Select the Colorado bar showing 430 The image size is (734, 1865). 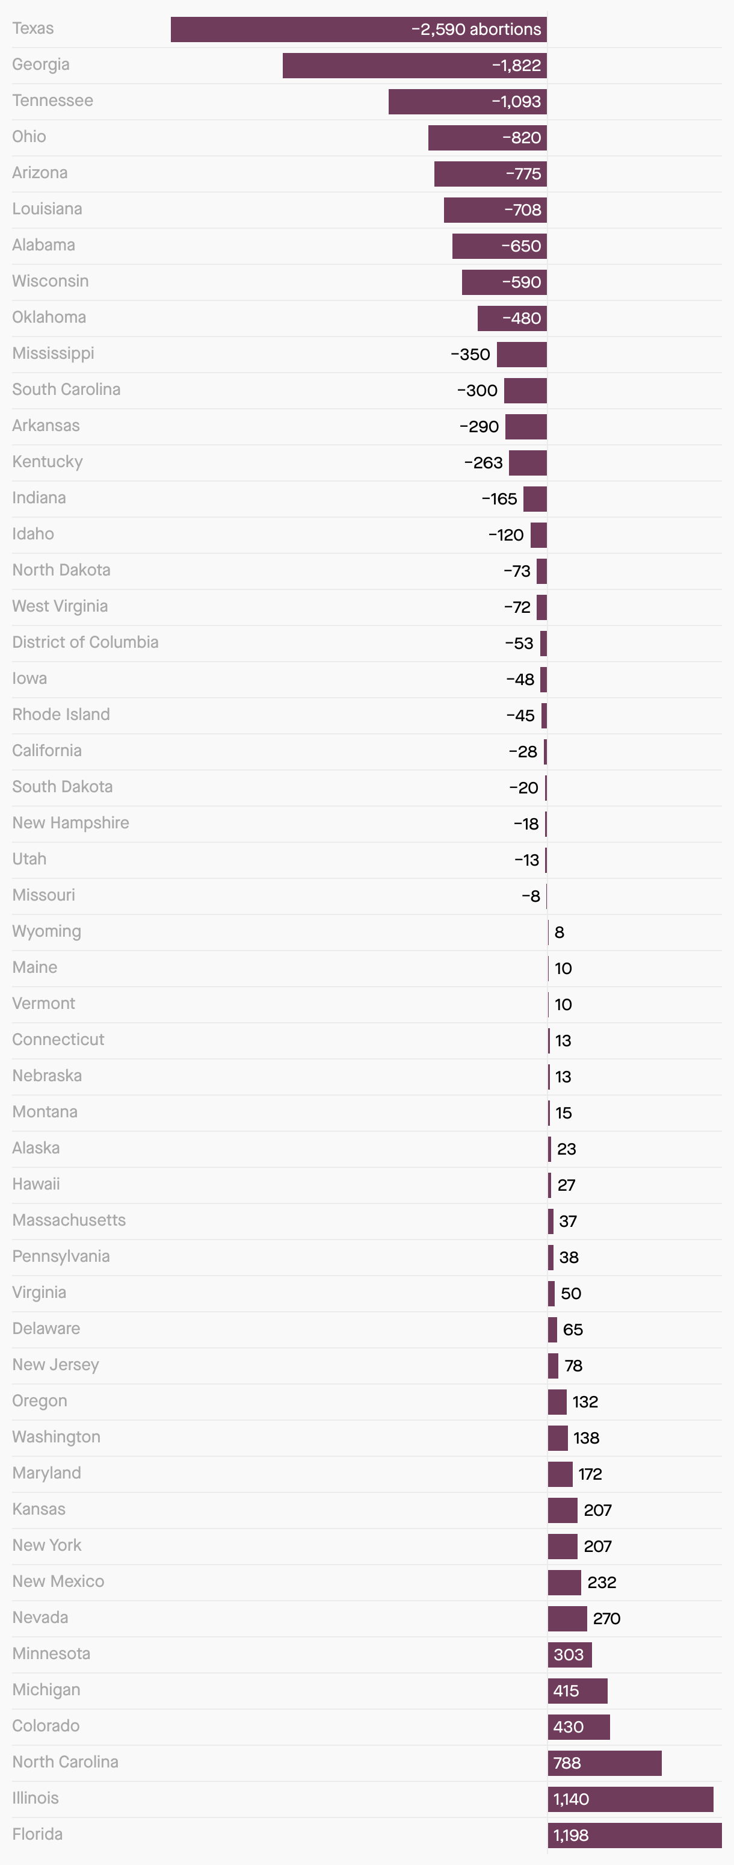point(579,1727)
